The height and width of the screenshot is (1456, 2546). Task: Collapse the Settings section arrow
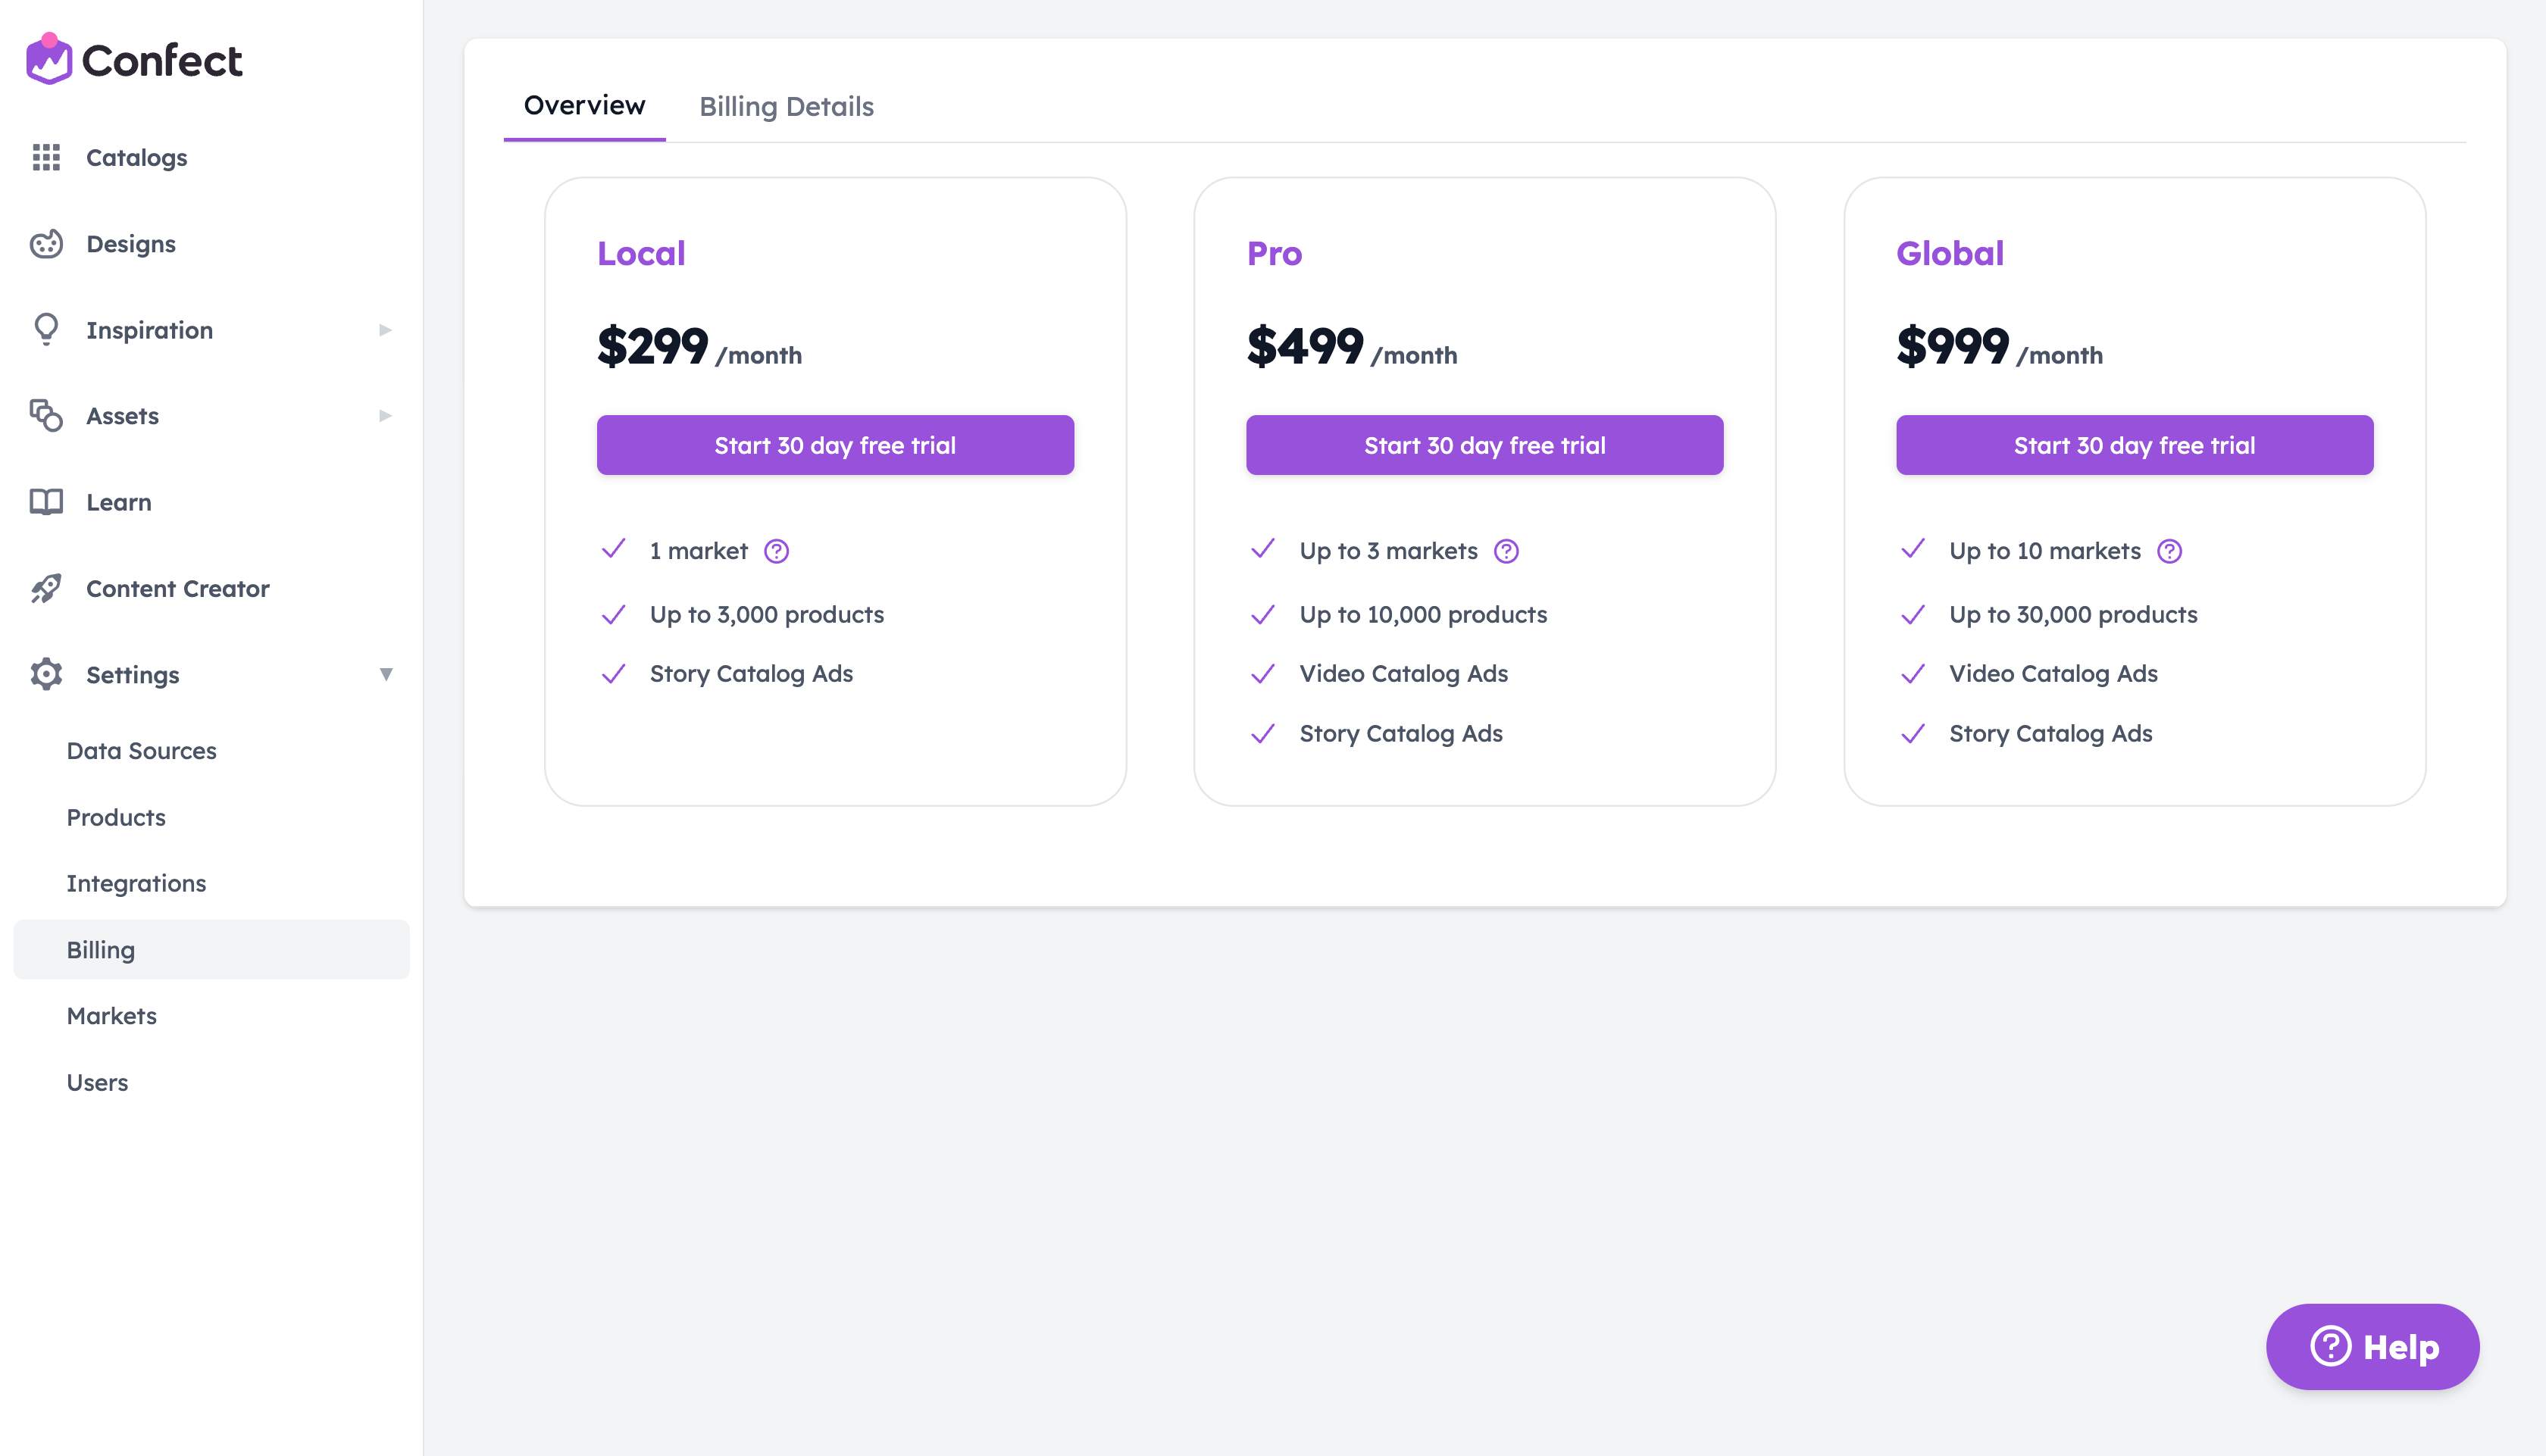[385, 674]
